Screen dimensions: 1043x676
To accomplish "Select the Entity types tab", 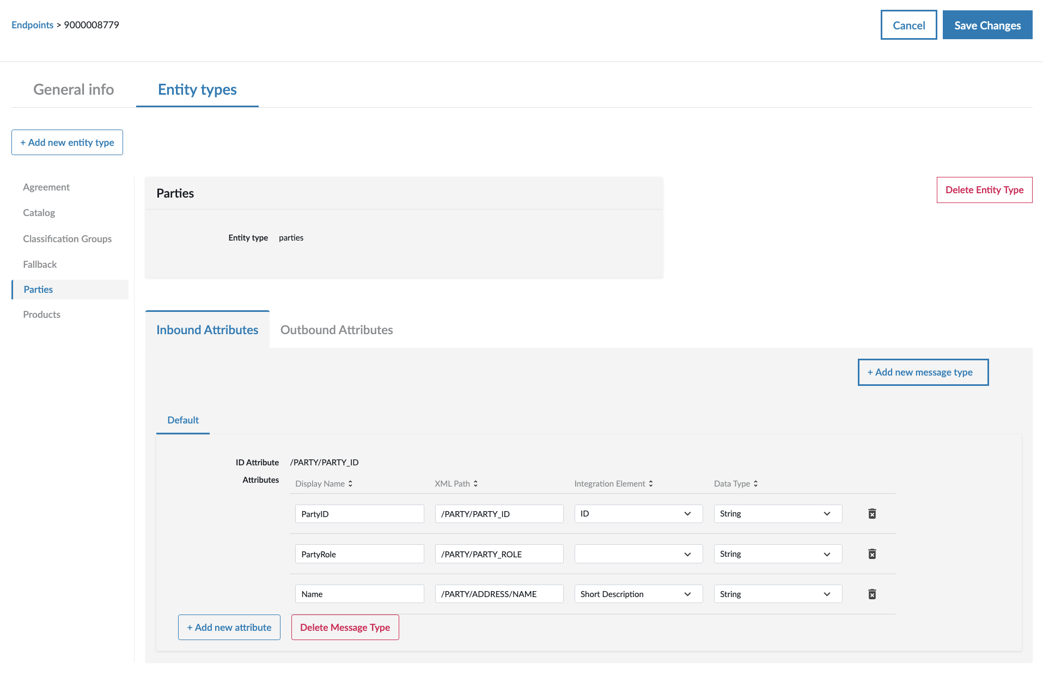I will [x=197, y=90].
